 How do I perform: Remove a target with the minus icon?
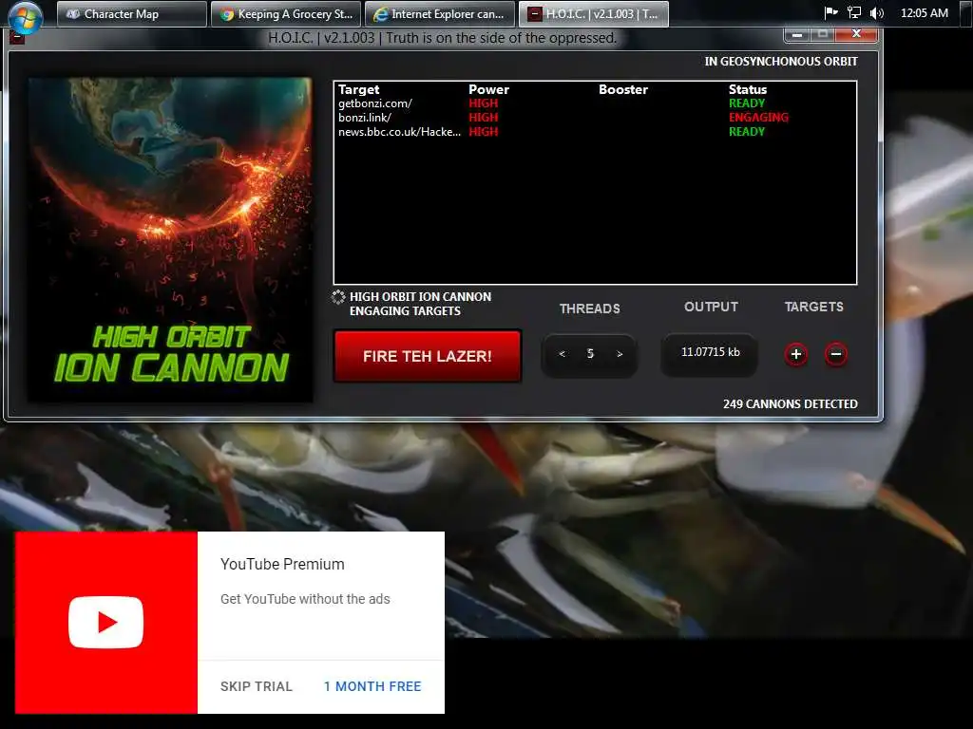tap(836, 355)
